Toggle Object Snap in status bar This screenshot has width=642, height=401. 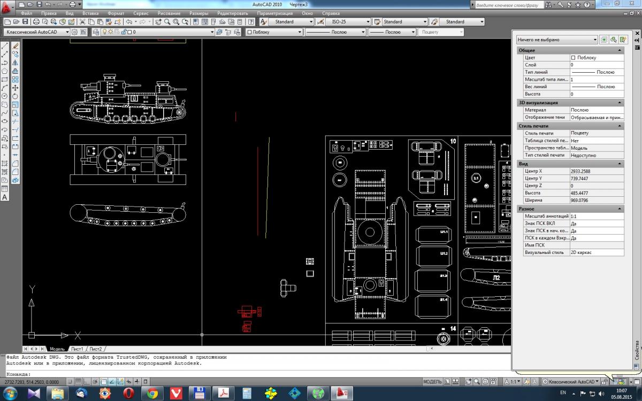(x=103, y=382)
